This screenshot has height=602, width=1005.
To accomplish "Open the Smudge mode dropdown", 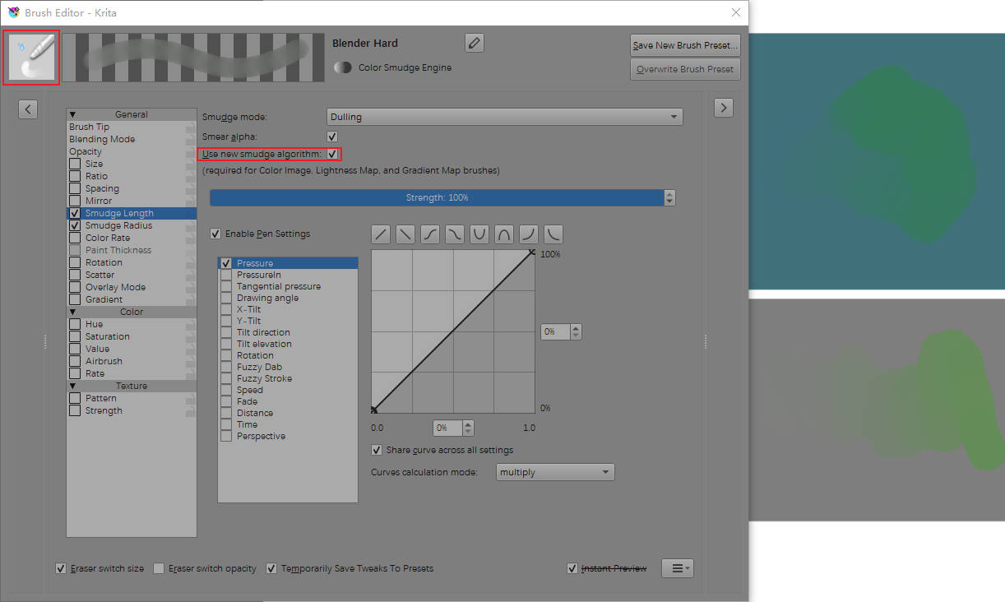I will [x=505, y=117].
